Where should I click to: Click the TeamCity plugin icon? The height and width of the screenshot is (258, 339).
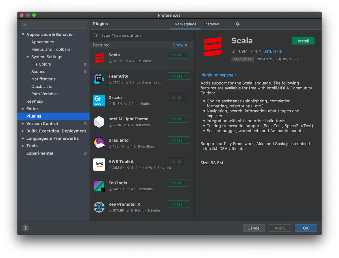pyautogui.click(x=99, y=79)
